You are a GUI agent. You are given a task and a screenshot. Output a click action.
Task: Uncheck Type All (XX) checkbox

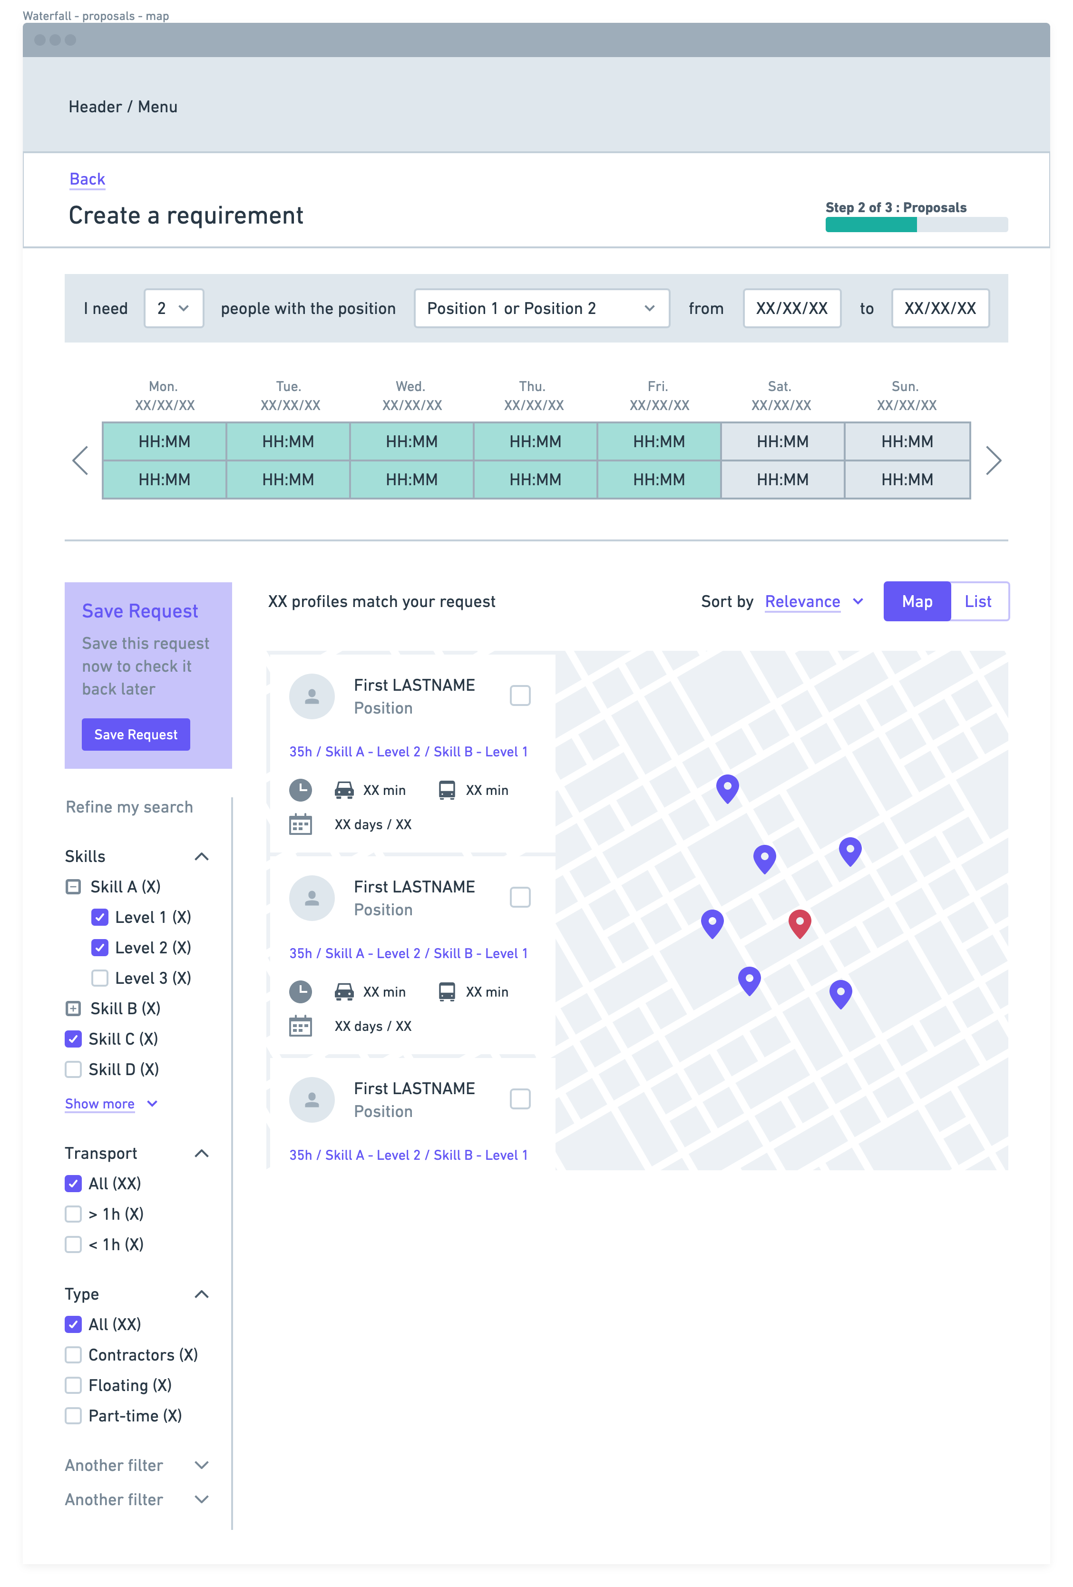click(x=73, y=1325)
